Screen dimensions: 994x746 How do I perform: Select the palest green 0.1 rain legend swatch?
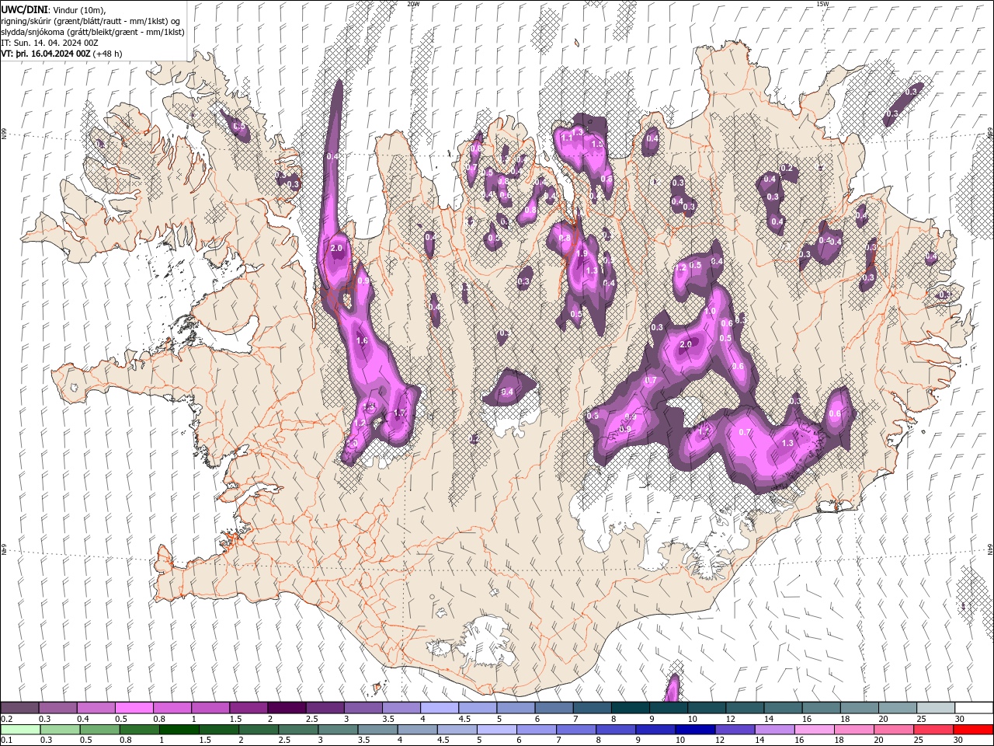click(x=21, y=730)
